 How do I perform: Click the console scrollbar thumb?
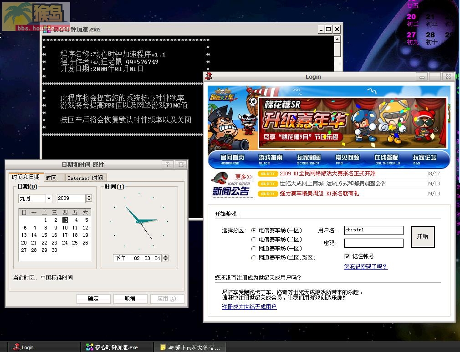tap(337, 50)
